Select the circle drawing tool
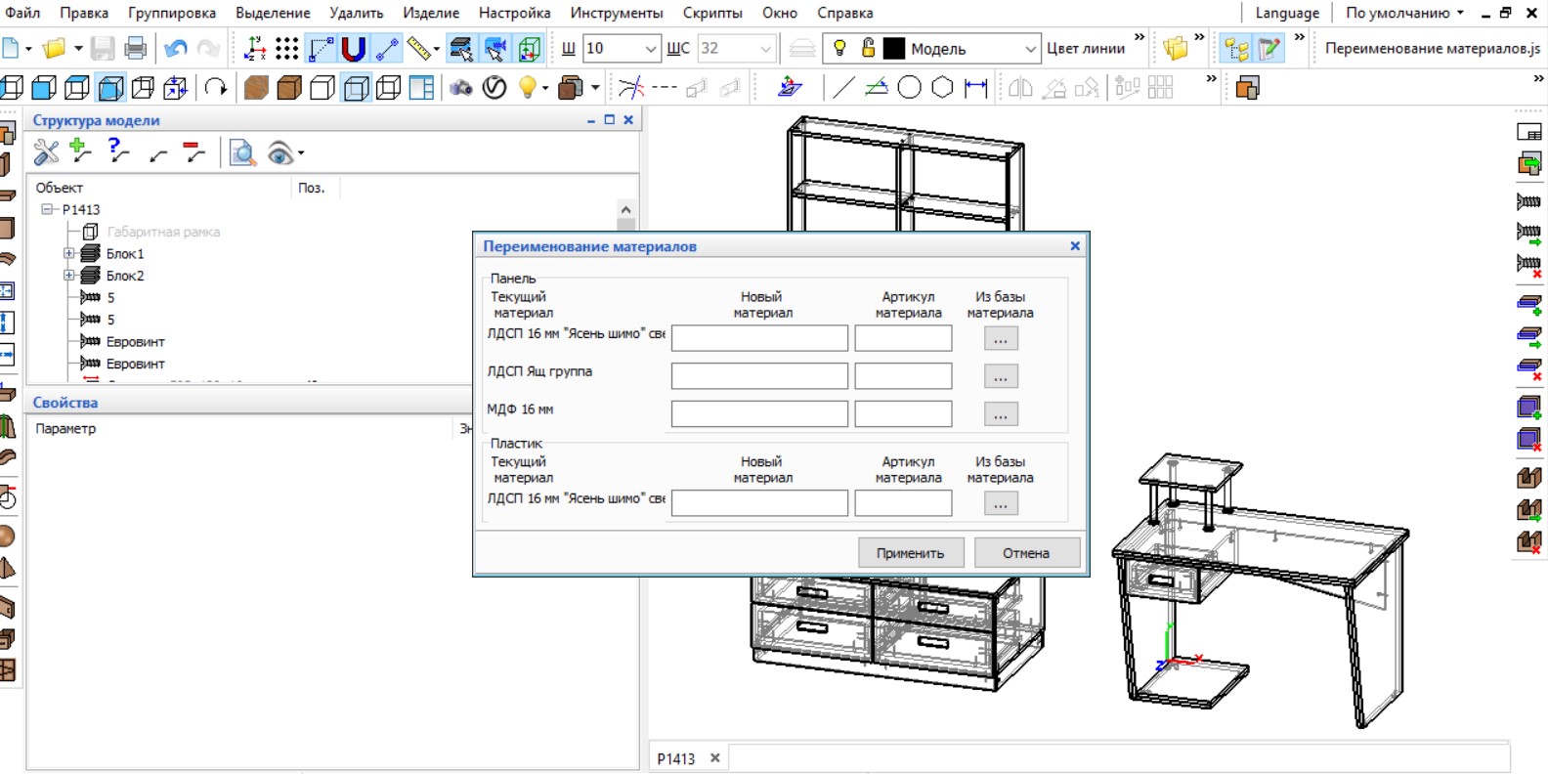 point(909,88)
